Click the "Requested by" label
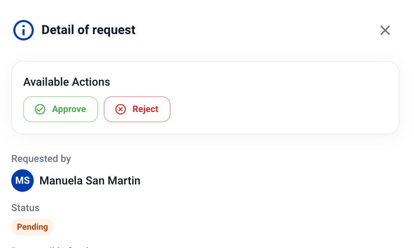The image size is (414, 248). pos(41,159)
